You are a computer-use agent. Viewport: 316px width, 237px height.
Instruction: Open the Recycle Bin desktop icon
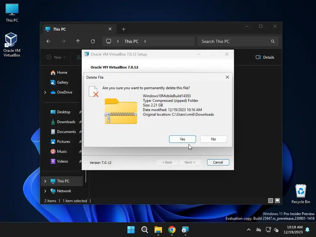pos(301,194)
